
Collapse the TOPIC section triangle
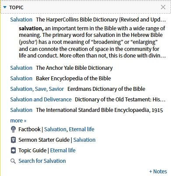(5, 7)
